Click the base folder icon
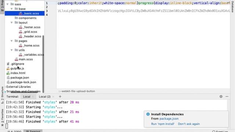235x132 pixels. pos(16,9)
